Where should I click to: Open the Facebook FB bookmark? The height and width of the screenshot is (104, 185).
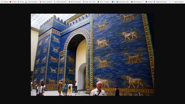click(114, 2)
